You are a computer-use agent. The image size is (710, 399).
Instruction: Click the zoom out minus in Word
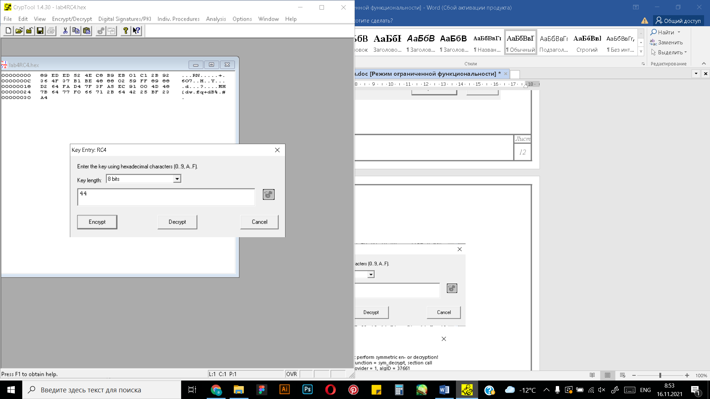[x=634, y=375]
